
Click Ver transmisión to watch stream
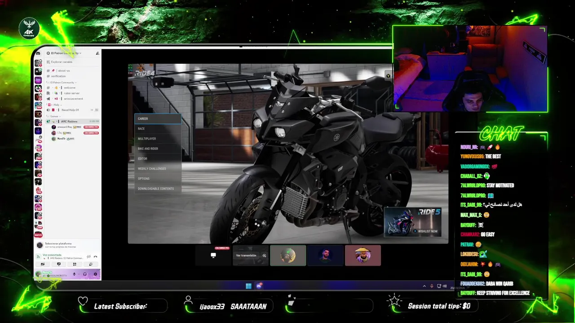pyautogui.click(x=246, y=255)
